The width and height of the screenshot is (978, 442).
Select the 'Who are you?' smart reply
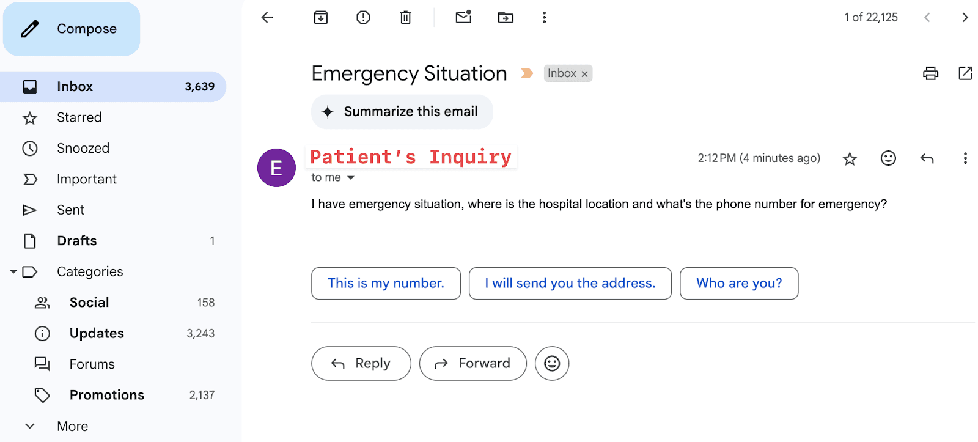click(739, 283)
